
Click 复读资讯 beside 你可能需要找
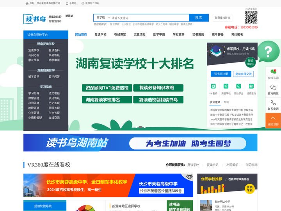coord(213,165)
